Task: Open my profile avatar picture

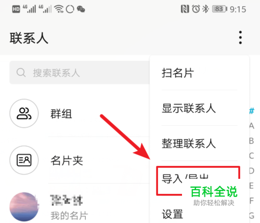Action: click(24, 207)
